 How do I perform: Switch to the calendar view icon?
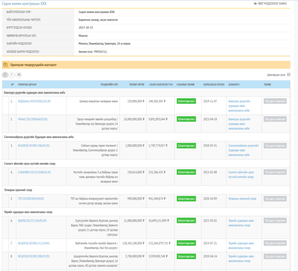coord(19,75)
